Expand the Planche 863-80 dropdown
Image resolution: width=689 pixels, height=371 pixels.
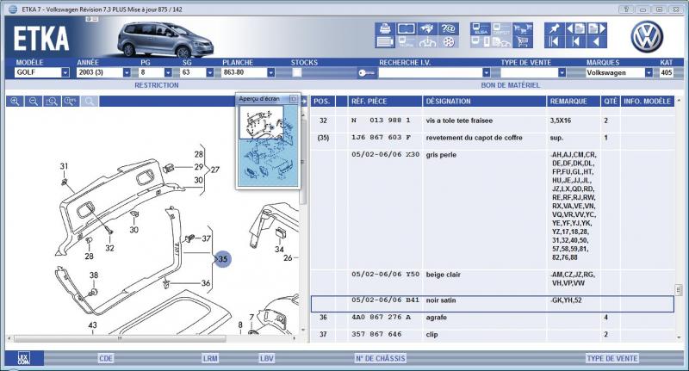tap(271, 72)
